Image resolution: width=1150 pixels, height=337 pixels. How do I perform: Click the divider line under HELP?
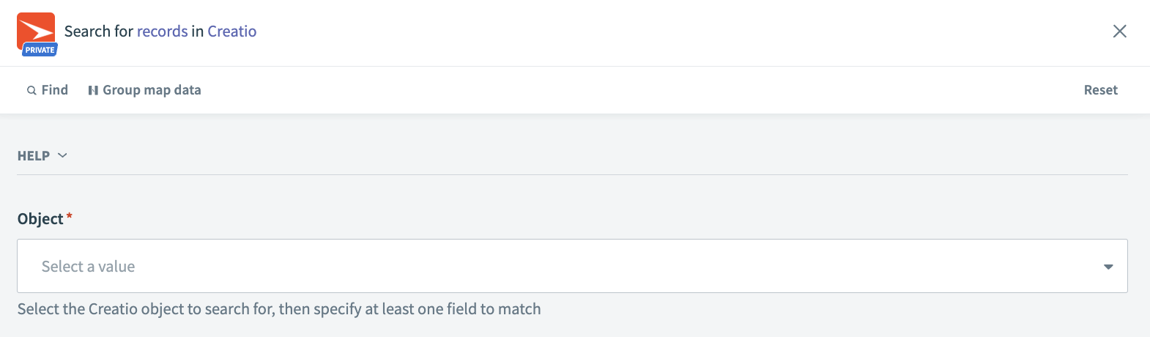(571, 174)
